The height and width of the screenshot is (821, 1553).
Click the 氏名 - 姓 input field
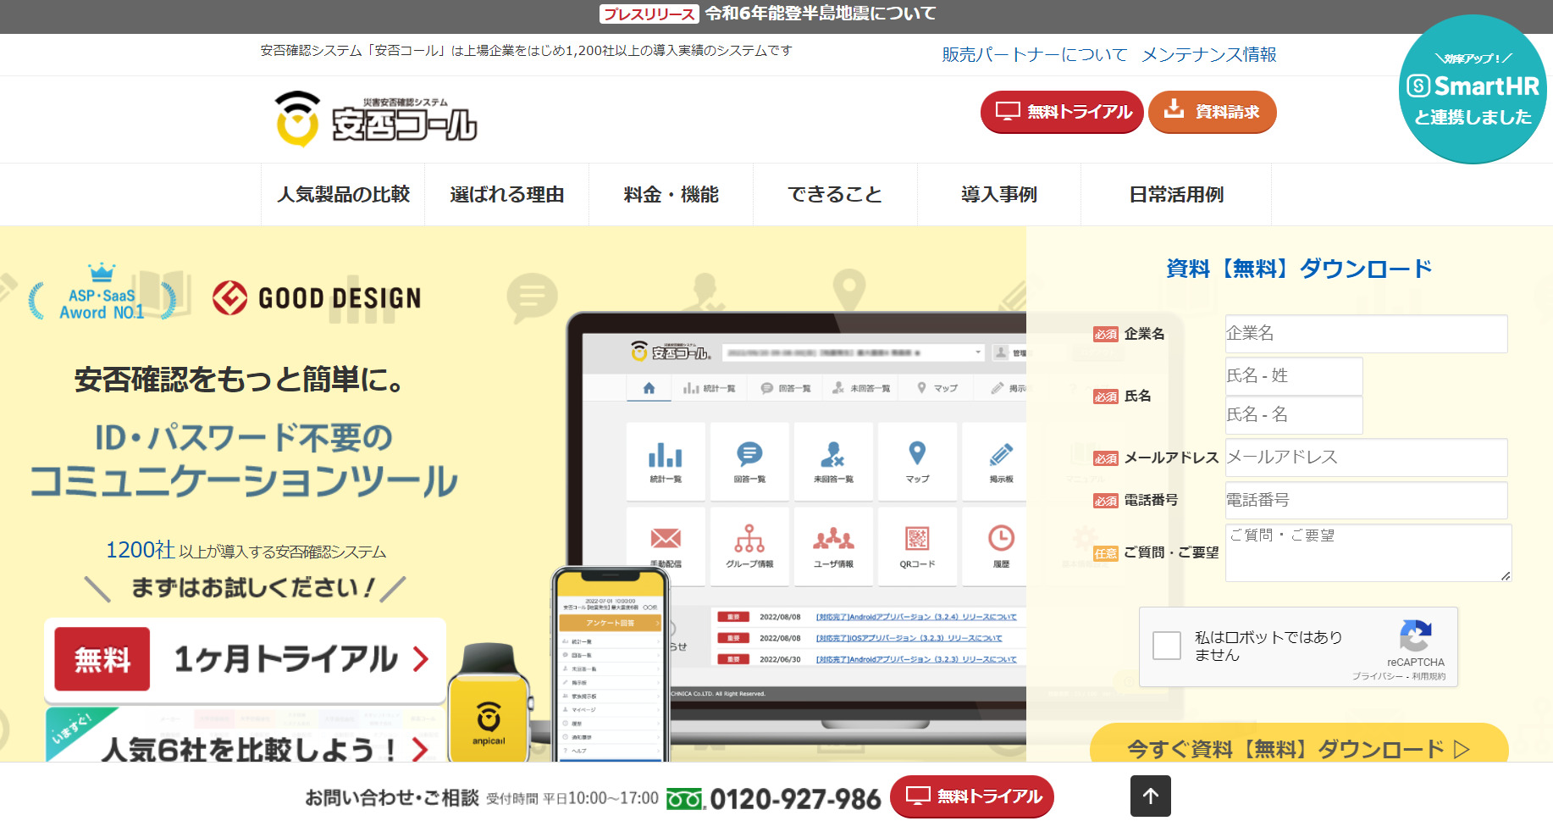[1294, 376]
